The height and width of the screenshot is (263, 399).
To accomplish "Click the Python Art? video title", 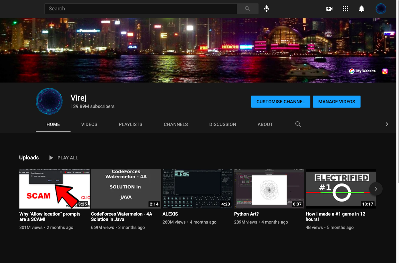I will (x=246, y=214).
